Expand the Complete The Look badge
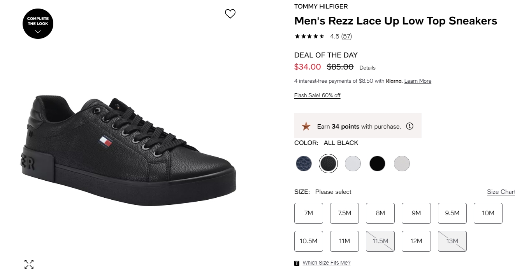515x270 pixels. click(x=38, y=24)
